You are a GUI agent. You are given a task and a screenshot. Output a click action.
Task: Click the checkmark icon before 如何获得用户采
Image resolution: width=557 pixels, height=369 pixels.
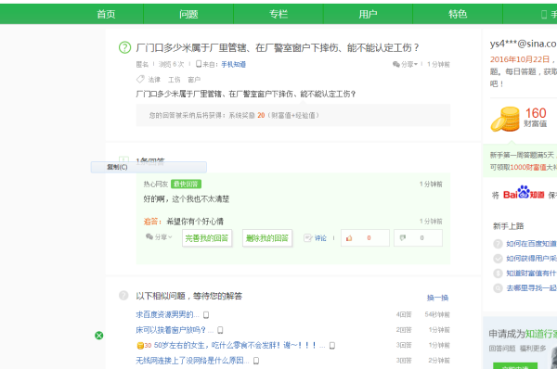tap(498, 259)
